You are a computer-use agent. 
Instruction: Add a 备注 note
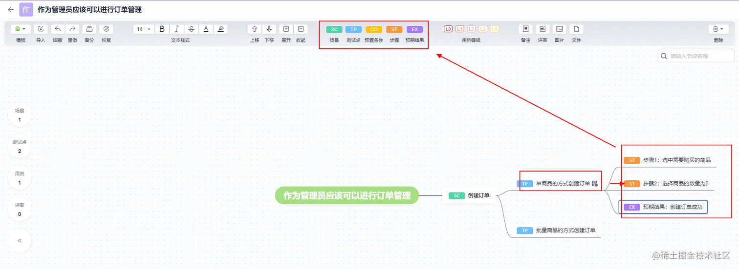tap(525, 29)
